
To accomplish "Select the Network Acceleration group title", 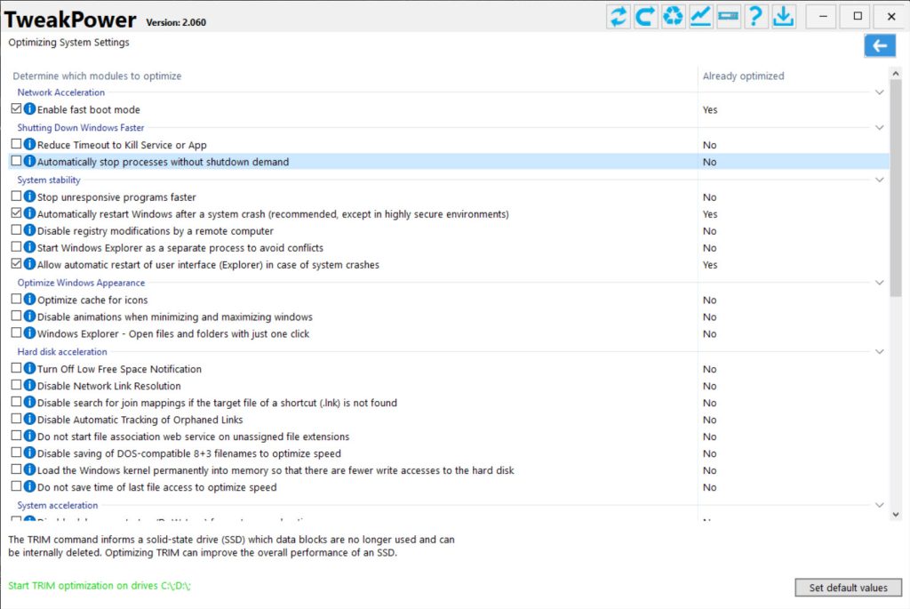I will point(61,92).
